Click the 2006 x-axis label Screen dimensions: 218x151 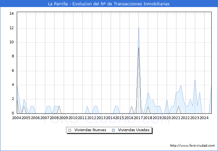tap(35, 118)
